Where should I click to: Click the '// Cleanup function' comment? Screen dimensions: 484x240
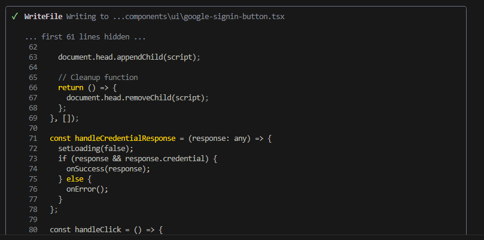(98, 78)
